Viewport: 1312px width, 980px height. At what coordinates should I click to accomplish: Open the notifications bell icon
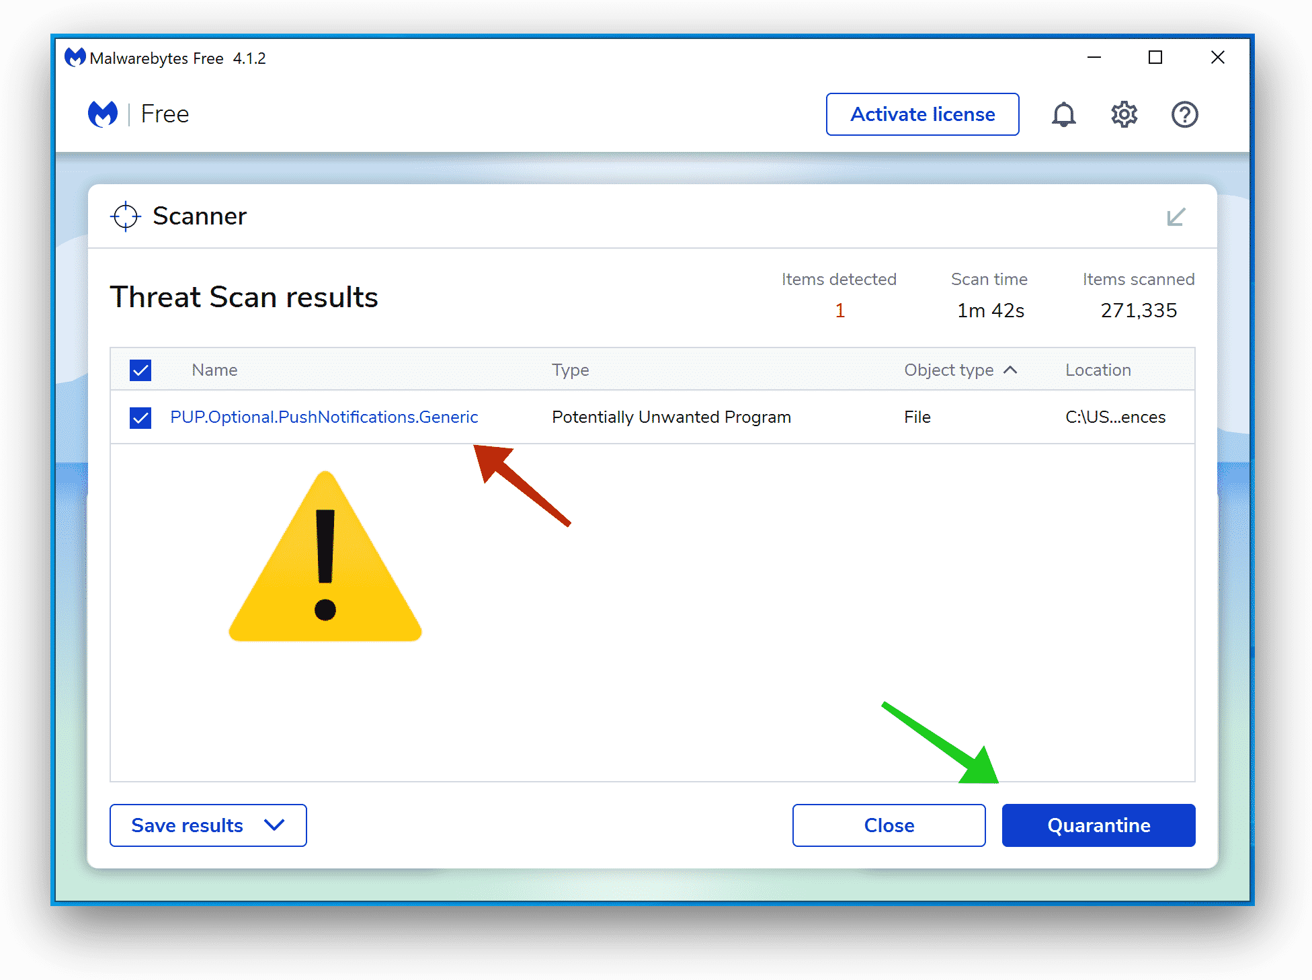1063,115
